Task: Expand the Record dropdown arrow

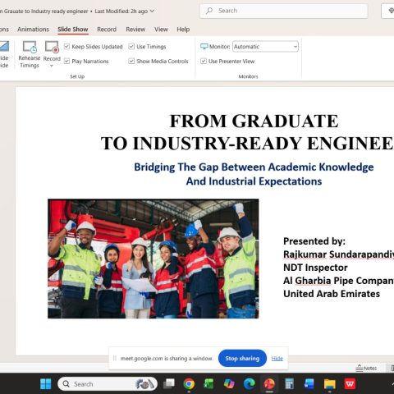Action: pyautogui.click(x=52, y=66)
